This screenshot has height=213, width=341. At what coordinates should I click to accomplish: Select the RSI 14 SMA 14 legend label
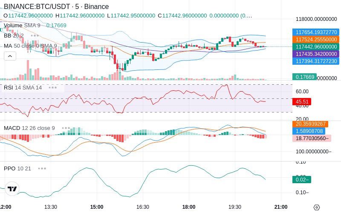23,88
